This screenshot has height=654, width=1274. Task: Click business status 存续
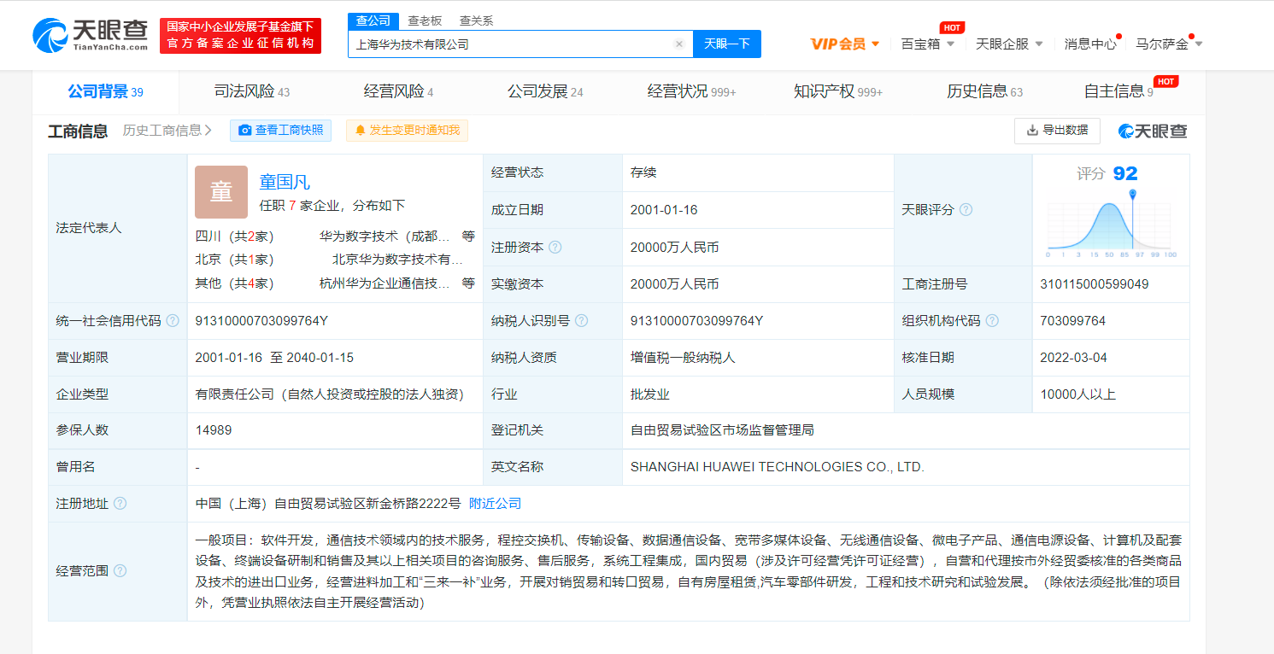643,172
